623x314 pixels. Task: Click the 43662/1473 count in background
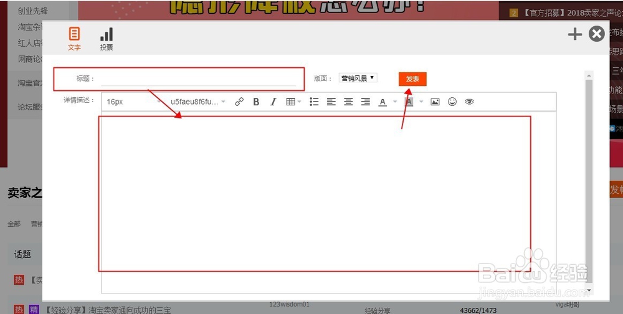[478, 310]
